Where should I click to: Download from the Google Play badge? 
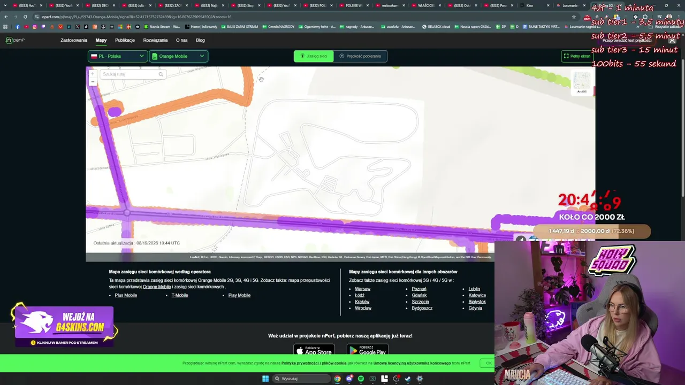368,351
